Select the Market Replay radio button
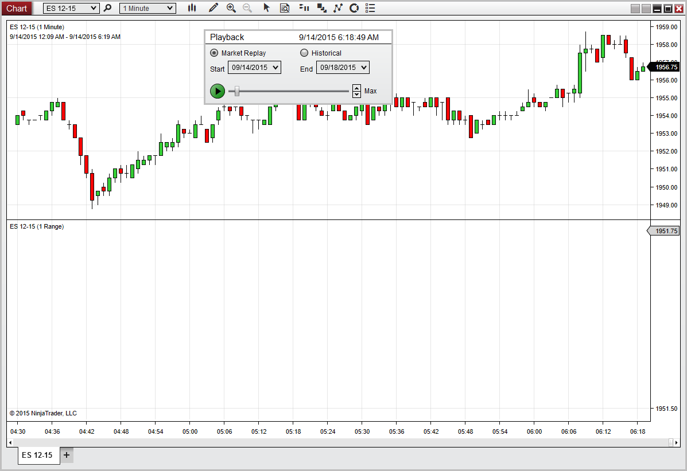 click(x=214, y=53)
